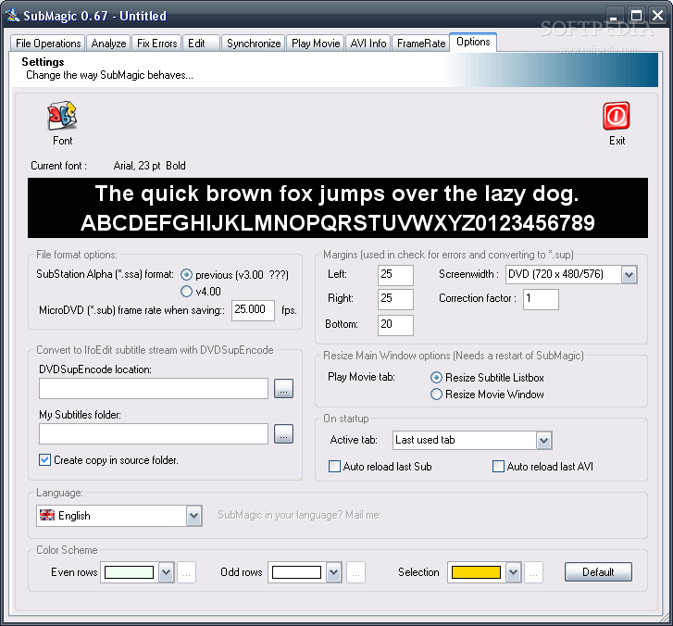Open the Font chooser icon
The image size is (673, 626).
pyautogui.click(x=62, y=116)
